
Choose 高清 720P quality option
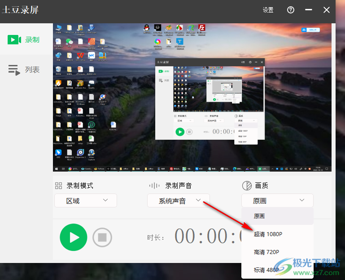(277, 252)
